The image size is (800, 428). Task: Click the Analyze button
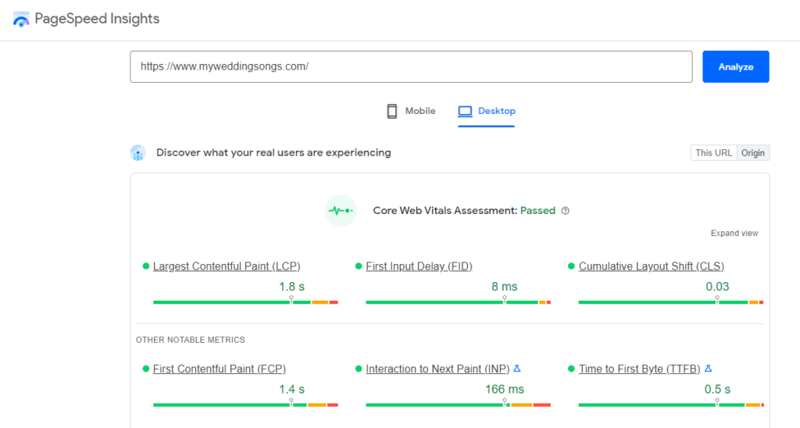(736, 67)
